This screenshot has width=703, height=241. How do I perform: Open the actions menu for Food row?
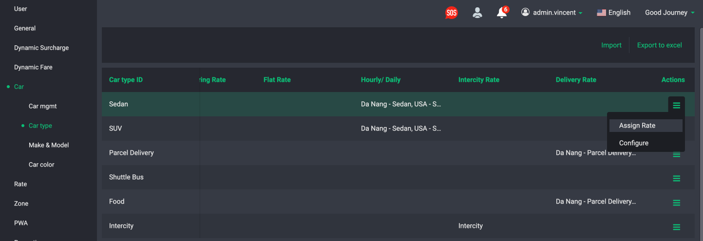tap(676, 203)
